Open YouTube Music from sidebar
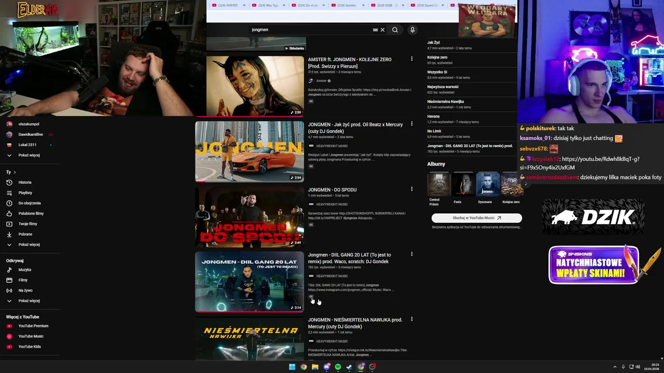Viewport: 664px width, 373px height. point(31,336)
